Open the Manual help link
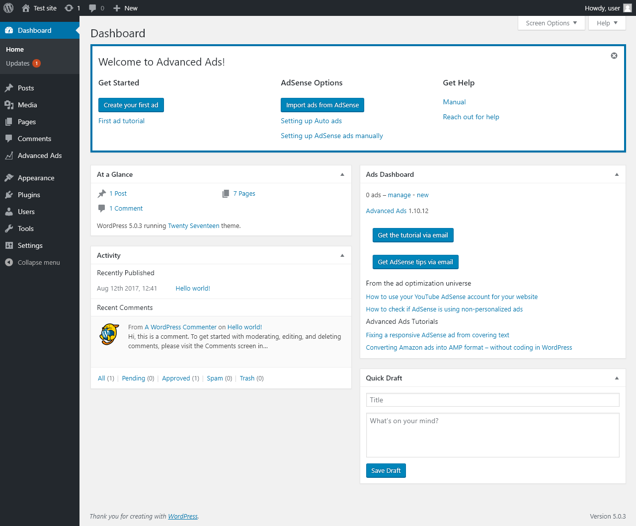Screen dimensions: 636x526 (x=454, y=102)
